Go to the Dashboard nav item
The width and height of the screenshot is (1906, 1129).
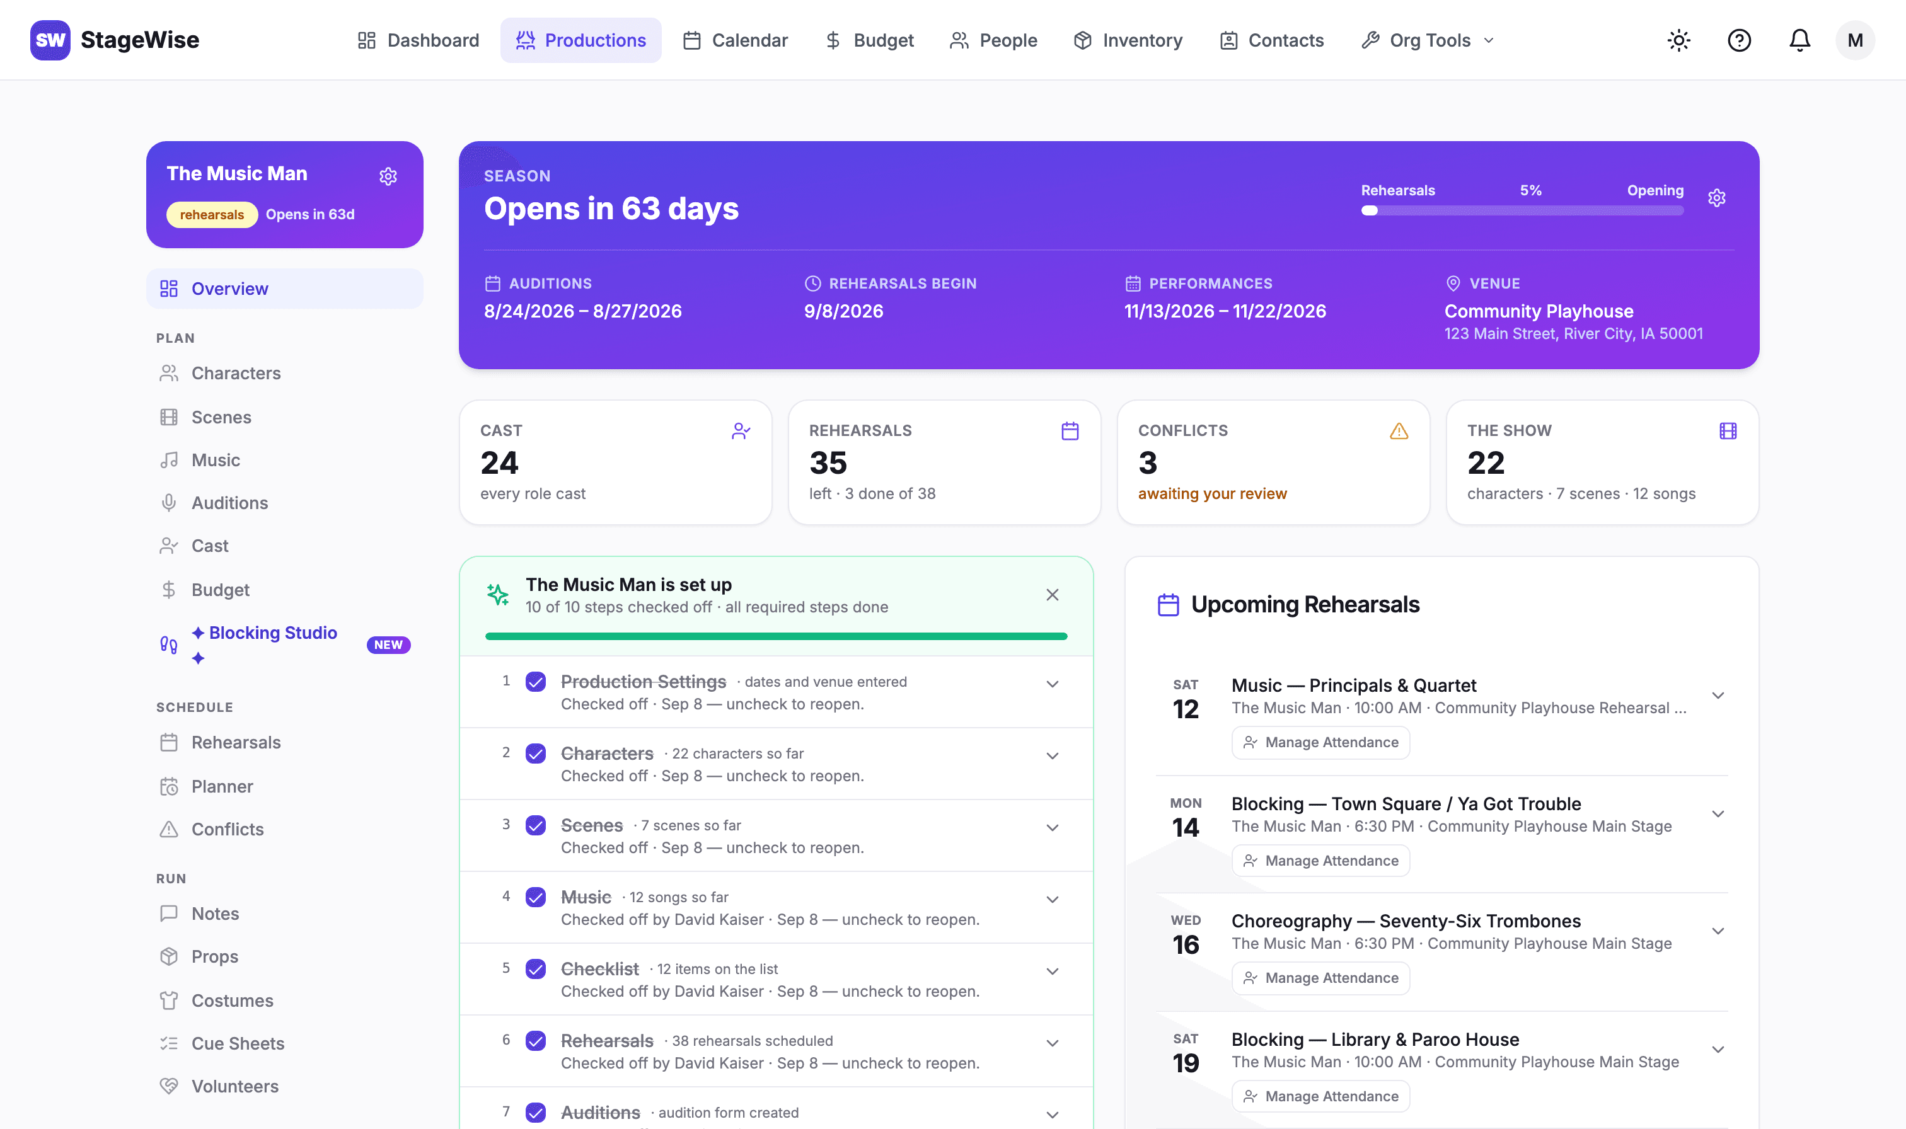coord(418,40)
